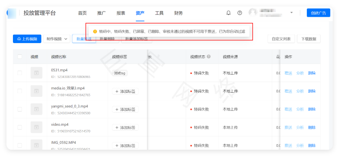Click file name 0531.mp4
The image size is (339, 156).
pos(59,70)
